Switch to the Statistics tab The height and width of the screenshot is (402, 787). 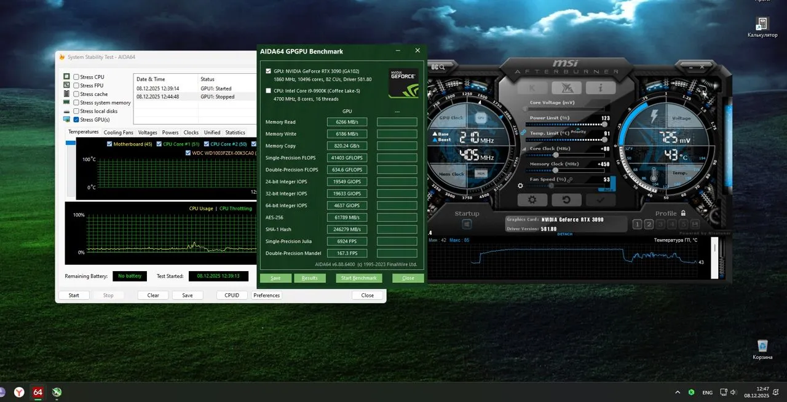pos(235,132)
